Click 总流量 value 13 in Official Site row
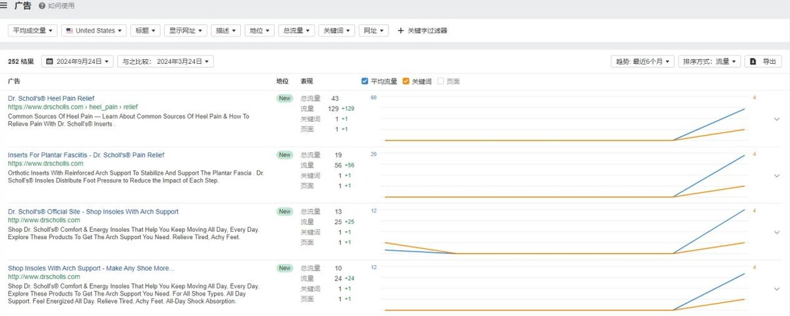The width and height of the screenshot is (790, 316). (x=338, y=212)
